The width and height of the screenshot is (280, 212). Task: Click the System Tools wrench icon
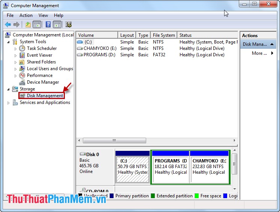click(15, 42)
